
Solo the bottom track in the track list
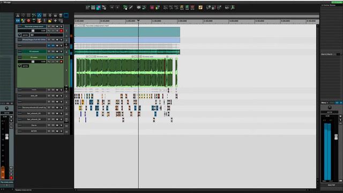62,131
